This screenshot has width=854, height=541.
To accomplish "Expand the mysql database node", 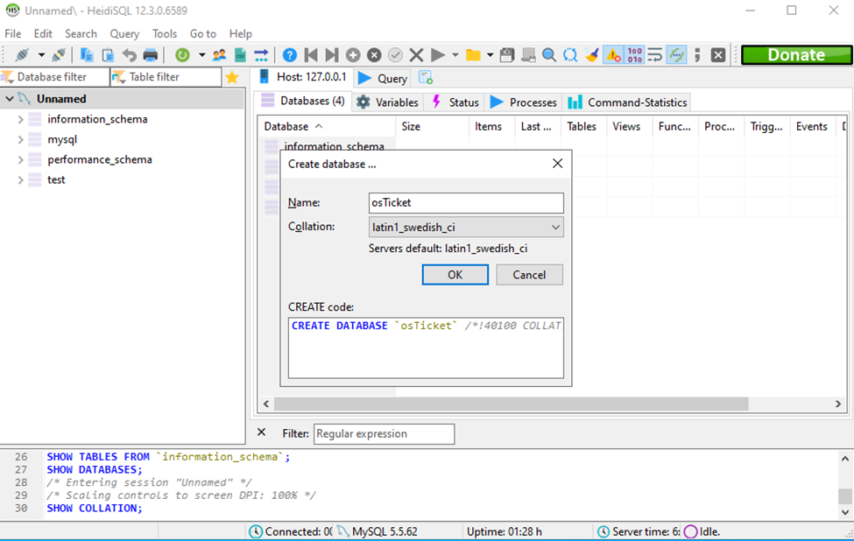I will coord(19,139).
